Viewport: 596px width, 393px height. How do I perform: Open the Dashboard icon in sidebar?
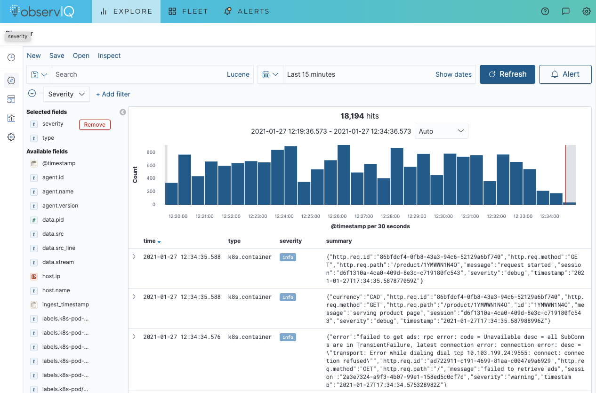(11, 99)
